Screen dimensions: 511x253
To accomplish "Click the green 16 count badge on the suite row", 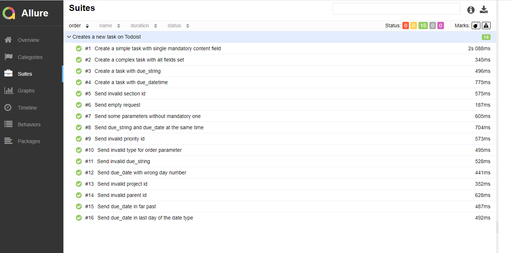I will (x=486, y=37).
